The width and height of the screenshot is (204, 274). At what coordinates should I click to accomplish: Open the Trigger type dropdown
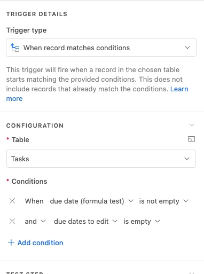point(101,48)
